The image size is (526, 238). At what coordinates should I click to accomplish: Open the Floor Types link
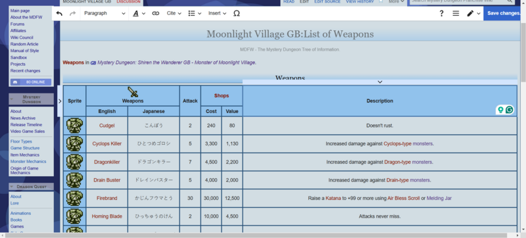21,141
